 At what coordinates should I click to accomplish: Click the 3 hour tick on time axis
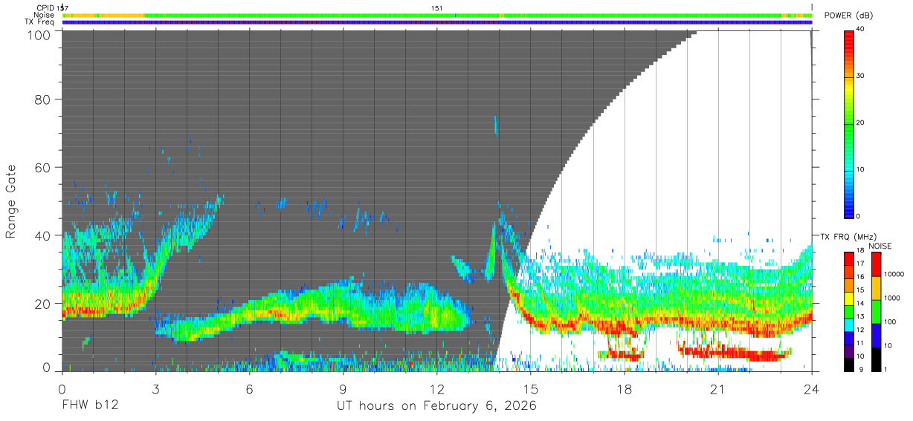[x=155, y=389]
